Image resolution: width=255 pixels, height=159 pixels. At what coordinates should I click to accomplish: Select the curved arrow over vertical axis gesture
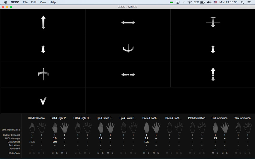(43, 74)
